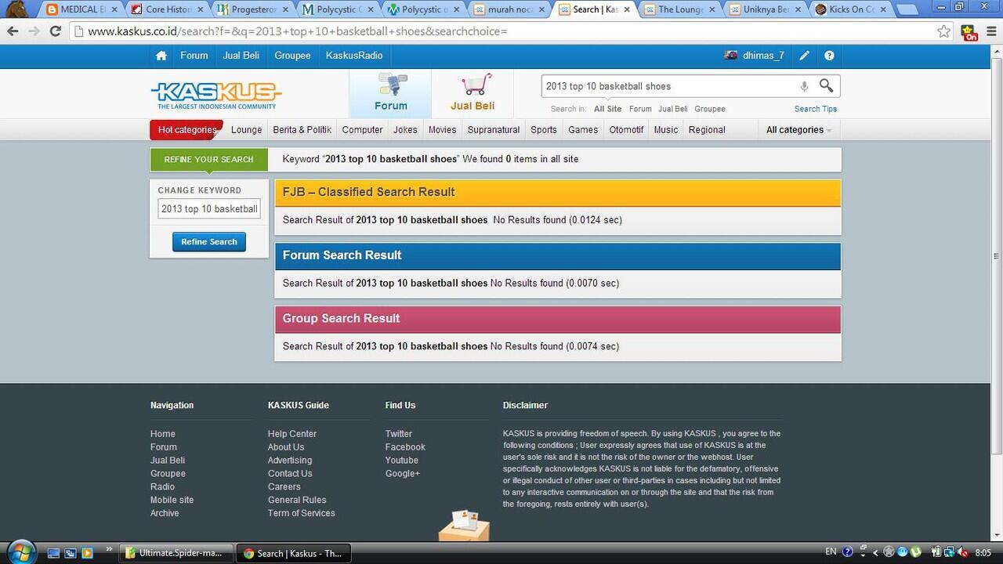Go to Kaskus home via house icon
This screenshot has width=1003, height=564.
tap(161, 56)
